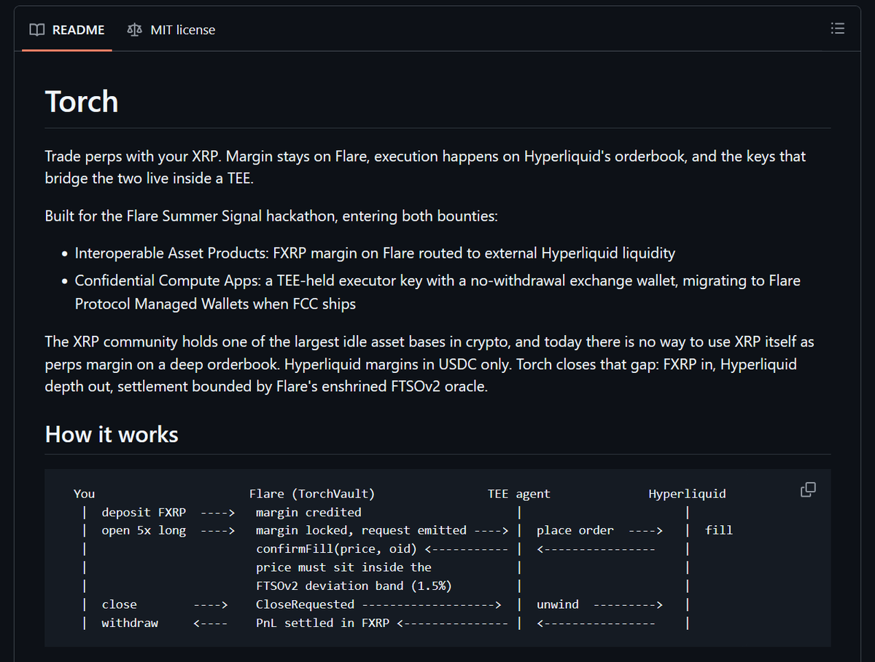This screenshot has width=875, height=662.
Task: Click 'unwind' in the diagram
Action: (558, 604)
